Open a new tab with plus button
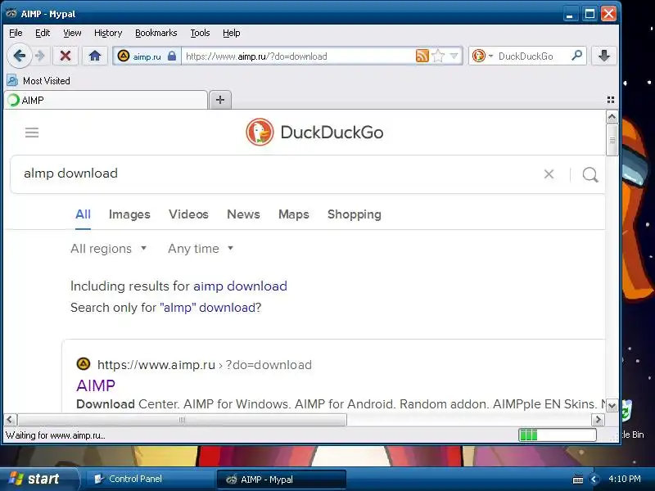The height and width of the screenshot is (491, 655). tap(220, 100)
